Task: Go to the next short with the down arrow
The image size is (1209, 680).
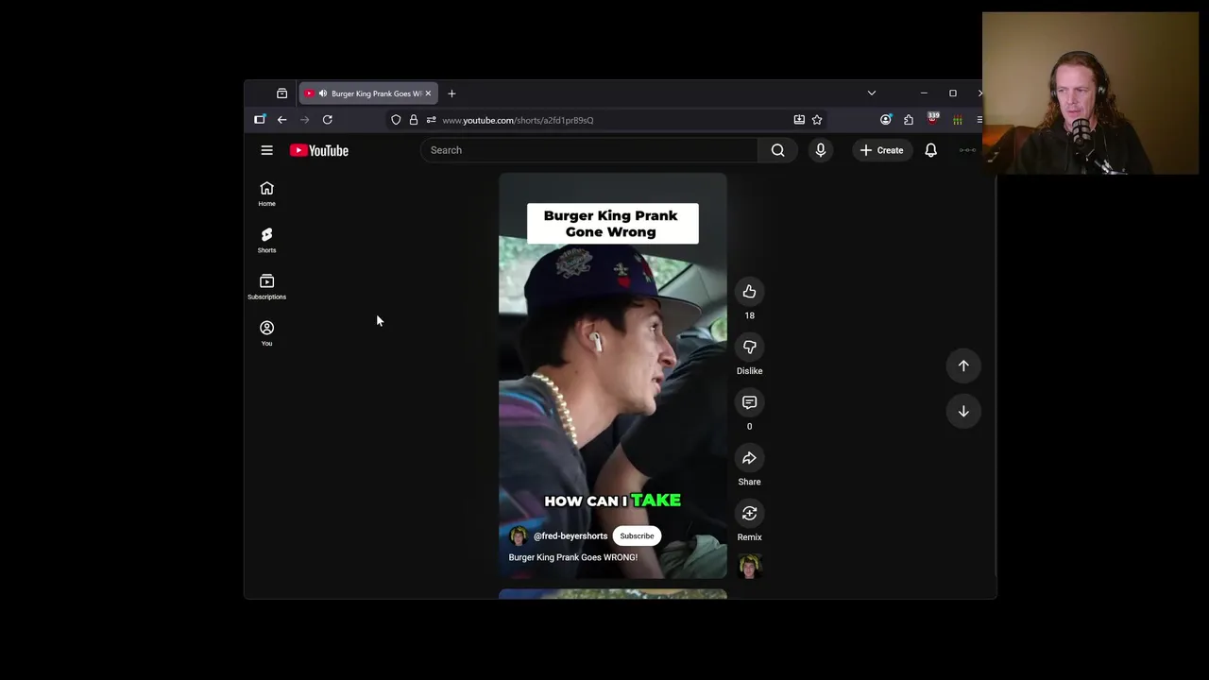Action: (x=963, y=411)
